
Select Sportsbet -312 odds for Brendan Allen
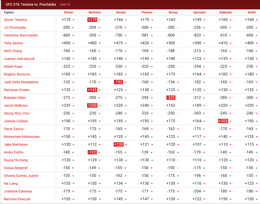197,97
